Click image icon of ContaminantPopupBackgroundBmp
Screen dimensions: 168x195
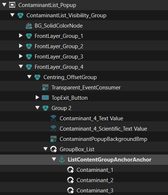53,139
